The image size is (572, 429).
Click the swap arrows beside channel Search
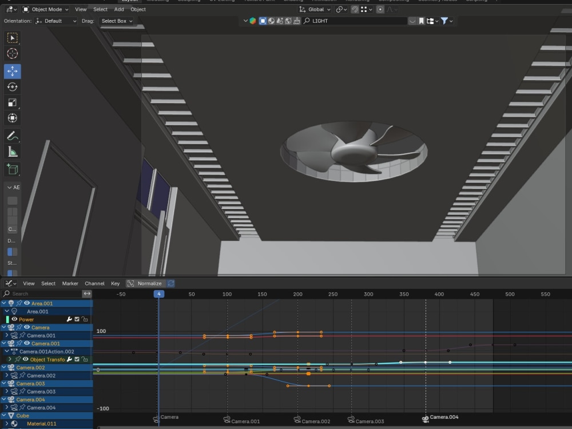[87, 293]
